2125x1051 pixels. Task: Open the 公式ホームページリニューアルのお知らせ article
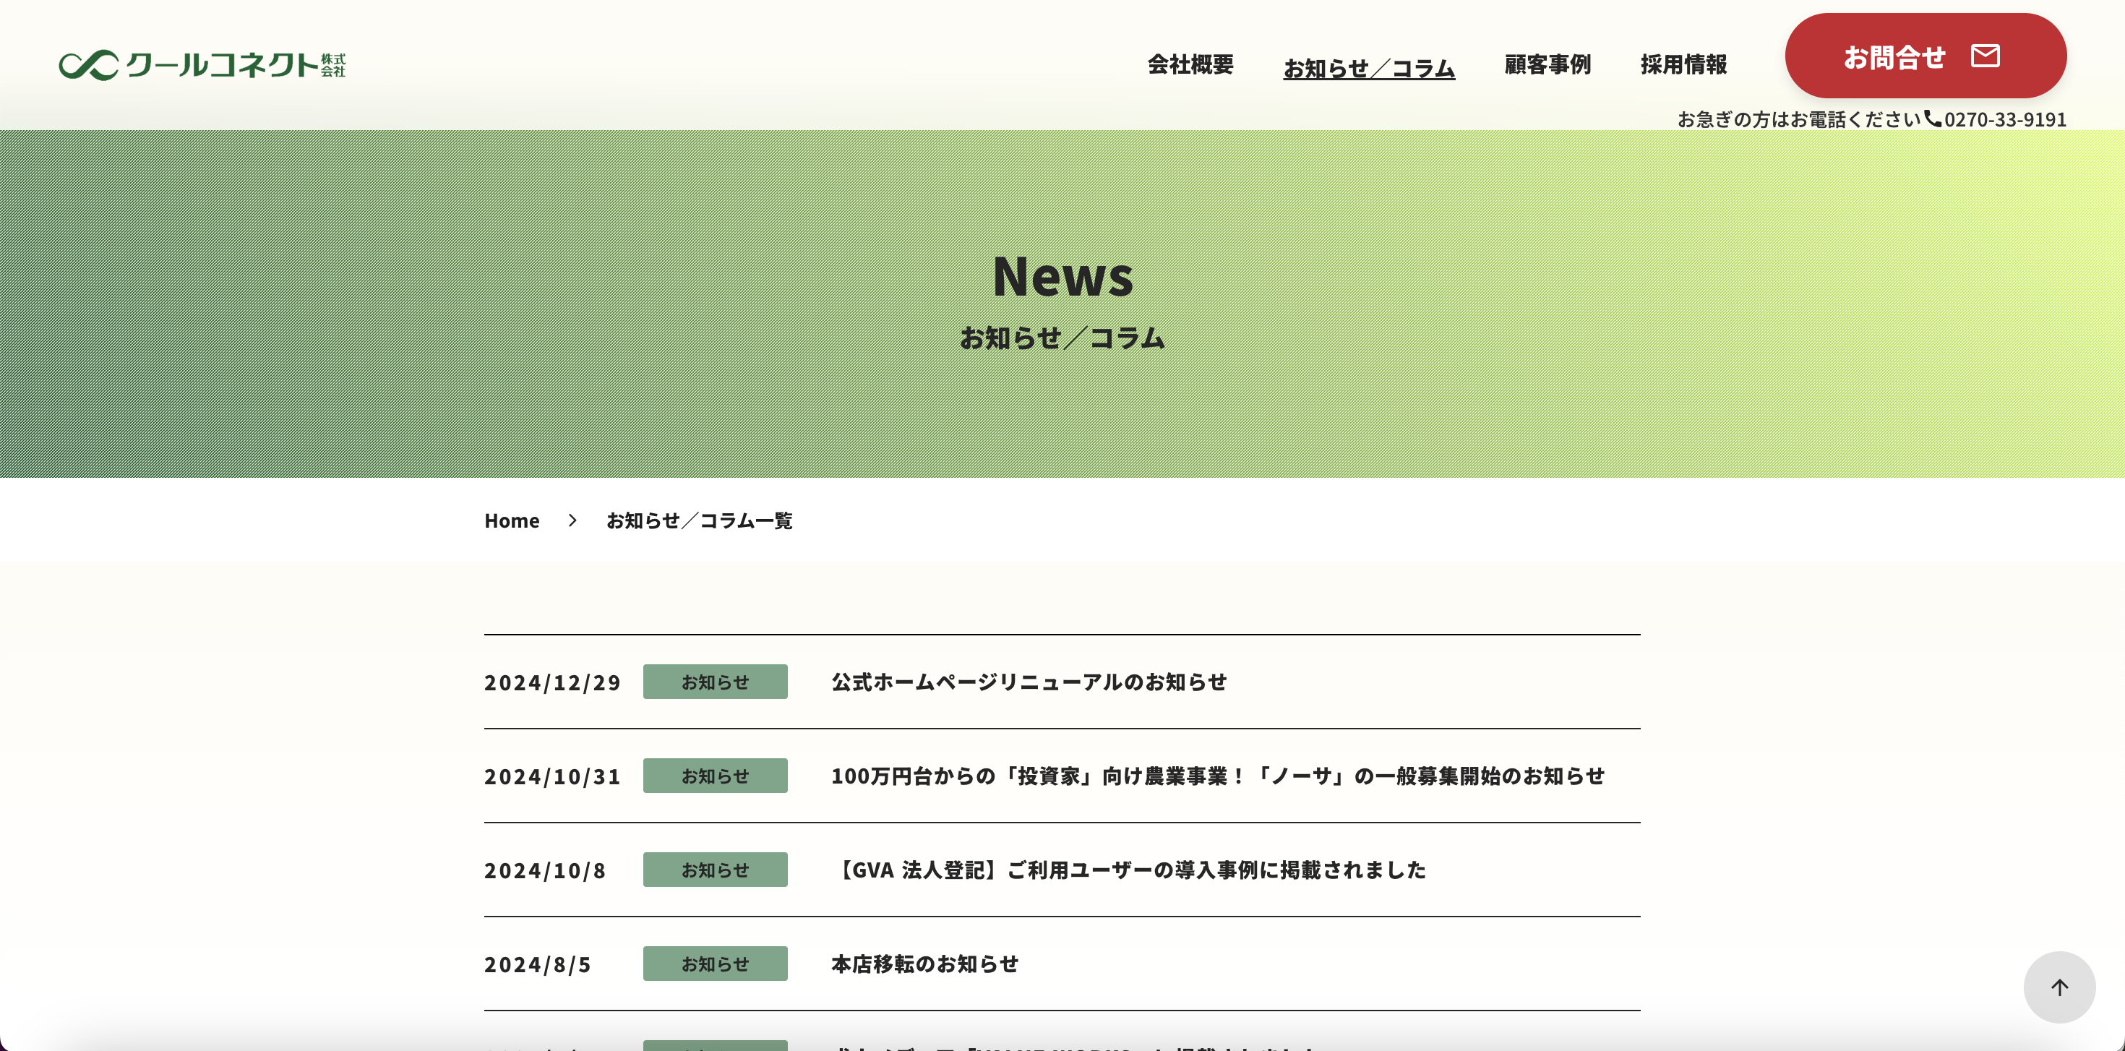tap(1029, 682)
